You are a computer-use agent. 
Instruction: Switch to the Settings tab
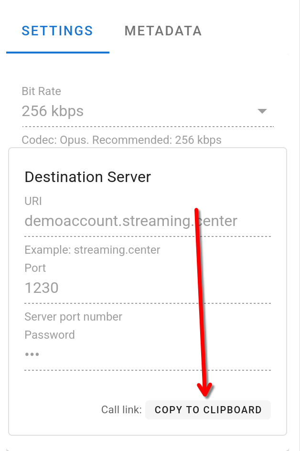point(57,31)
